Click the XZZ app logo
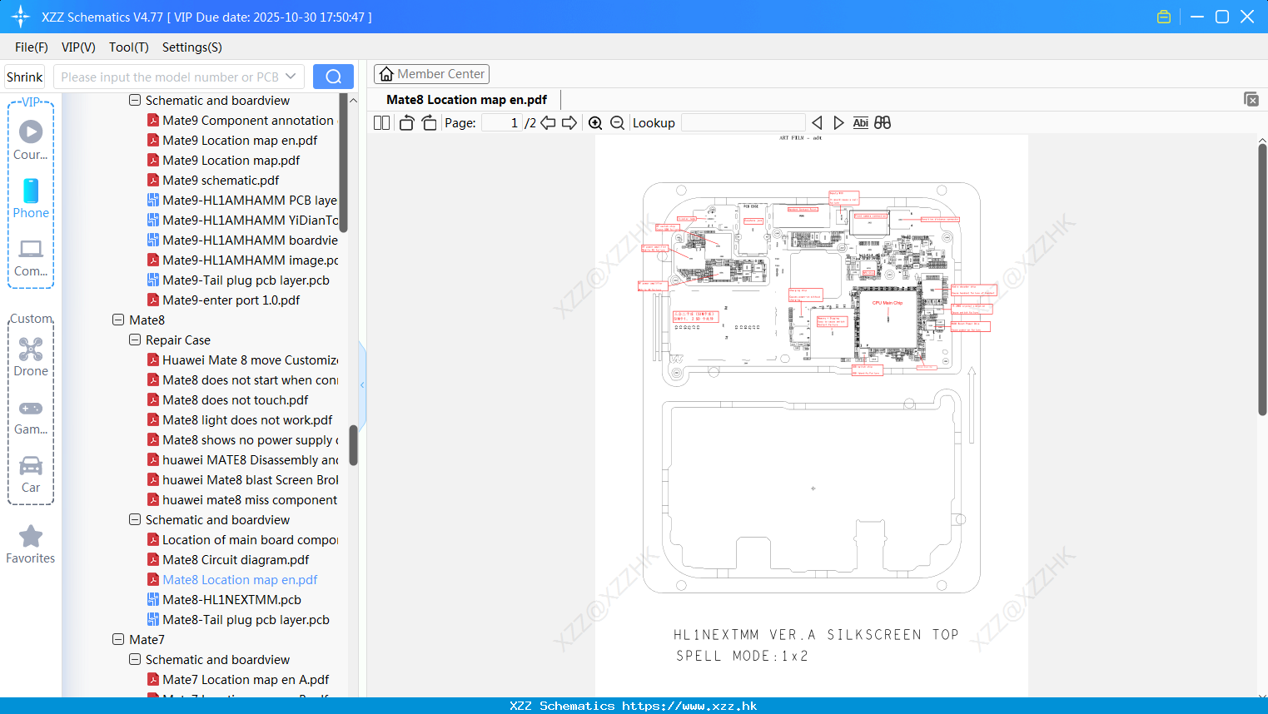Screen dimensions: 1268x714 [21, 17]
